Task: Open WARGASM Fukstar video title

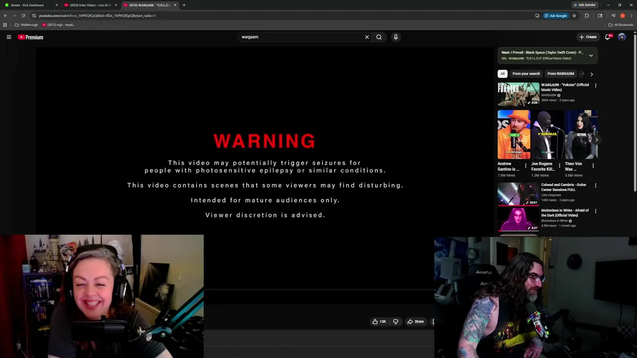Action: tap(565, 87)
